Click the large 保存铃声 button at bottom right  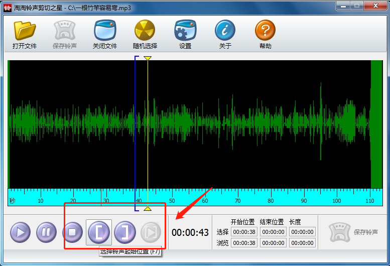click(x=353, y=232)
